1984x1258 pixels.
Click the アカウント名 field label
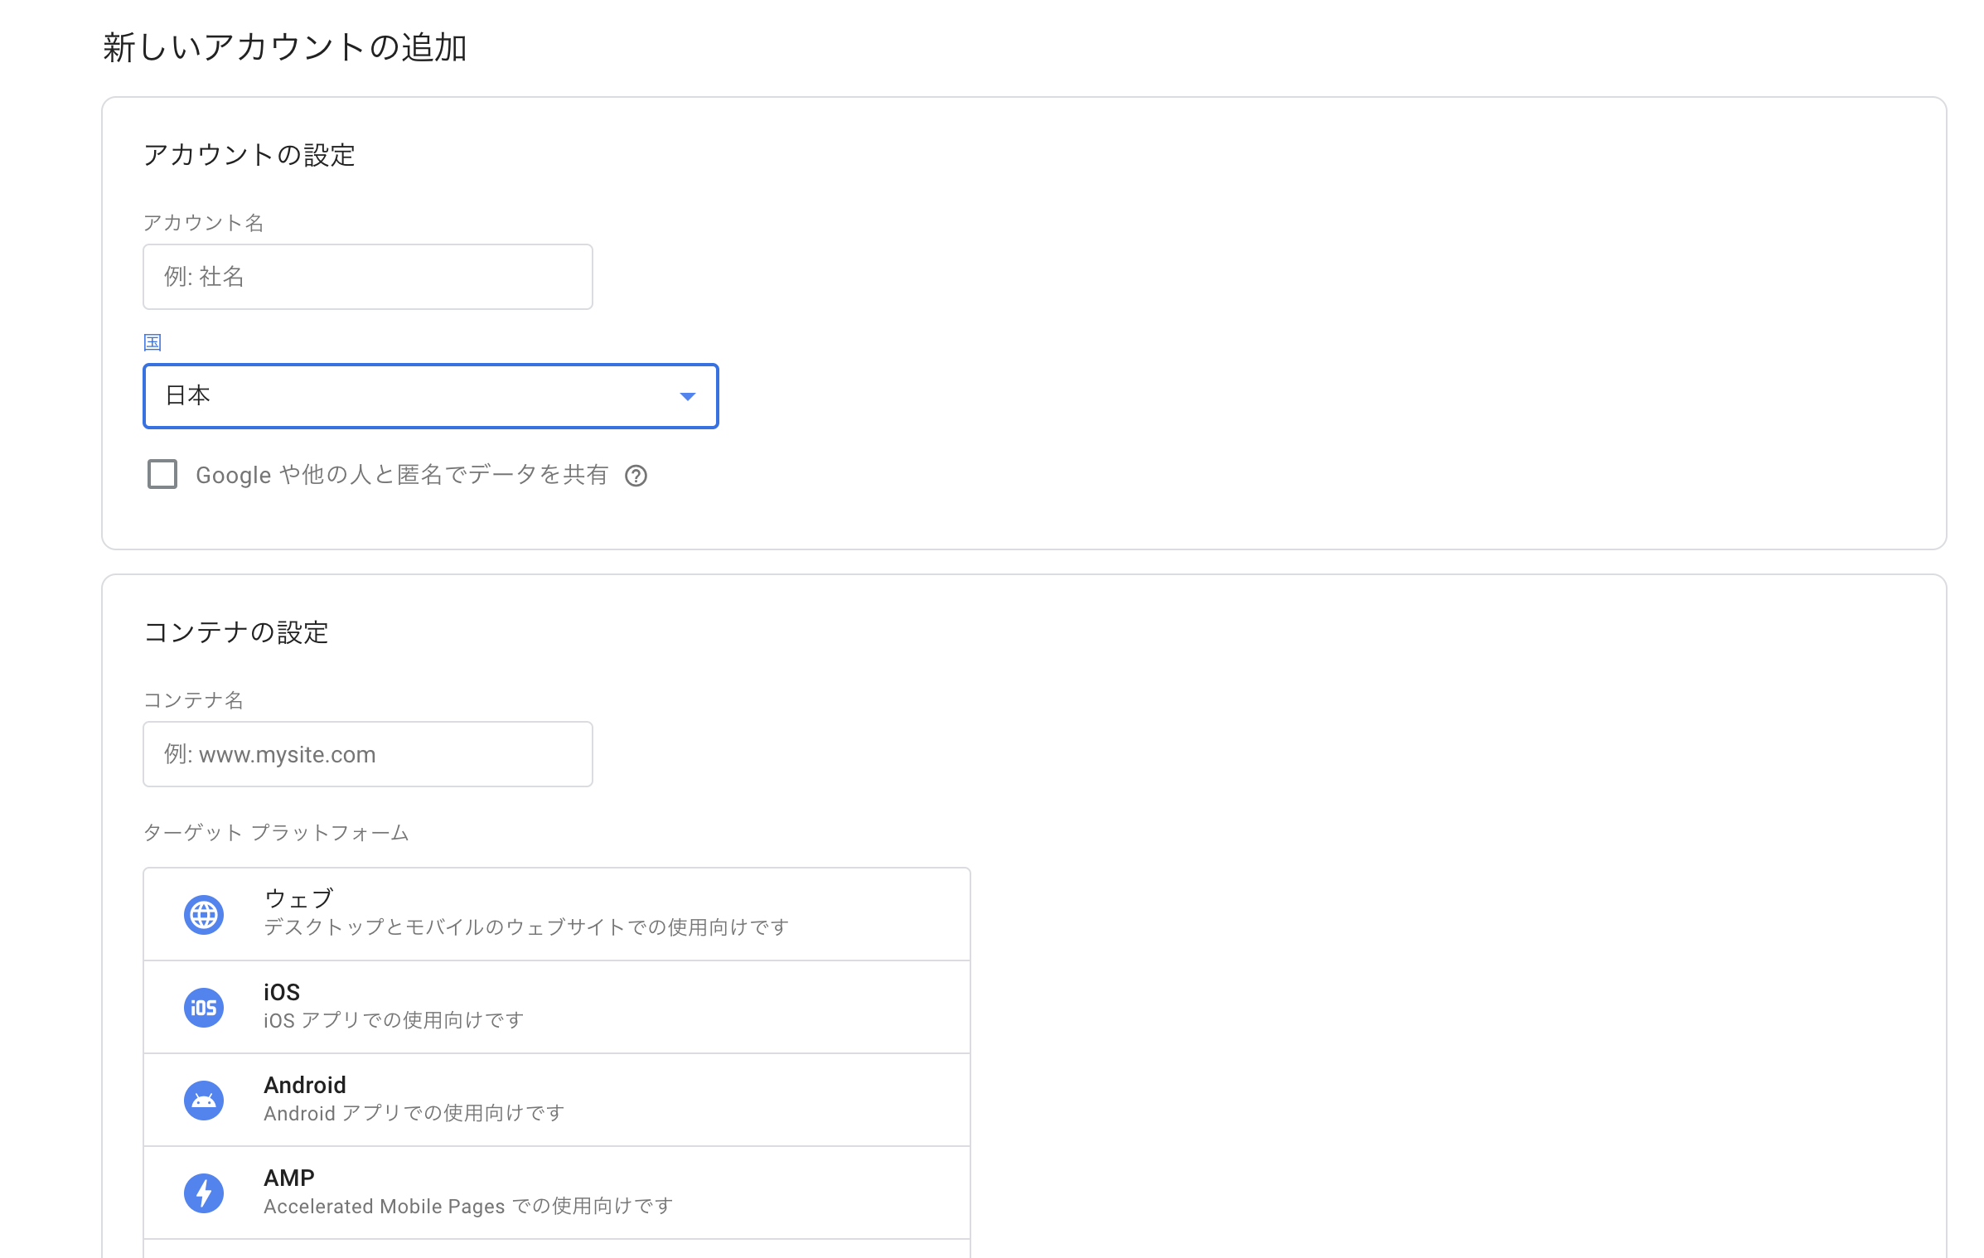coord(203,223)
